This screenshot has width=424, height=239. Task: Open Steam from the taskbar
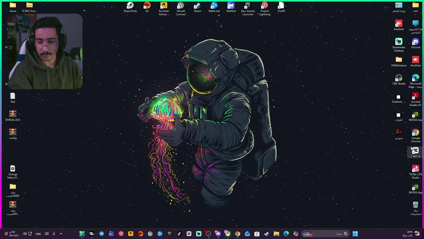coord(266,234)
